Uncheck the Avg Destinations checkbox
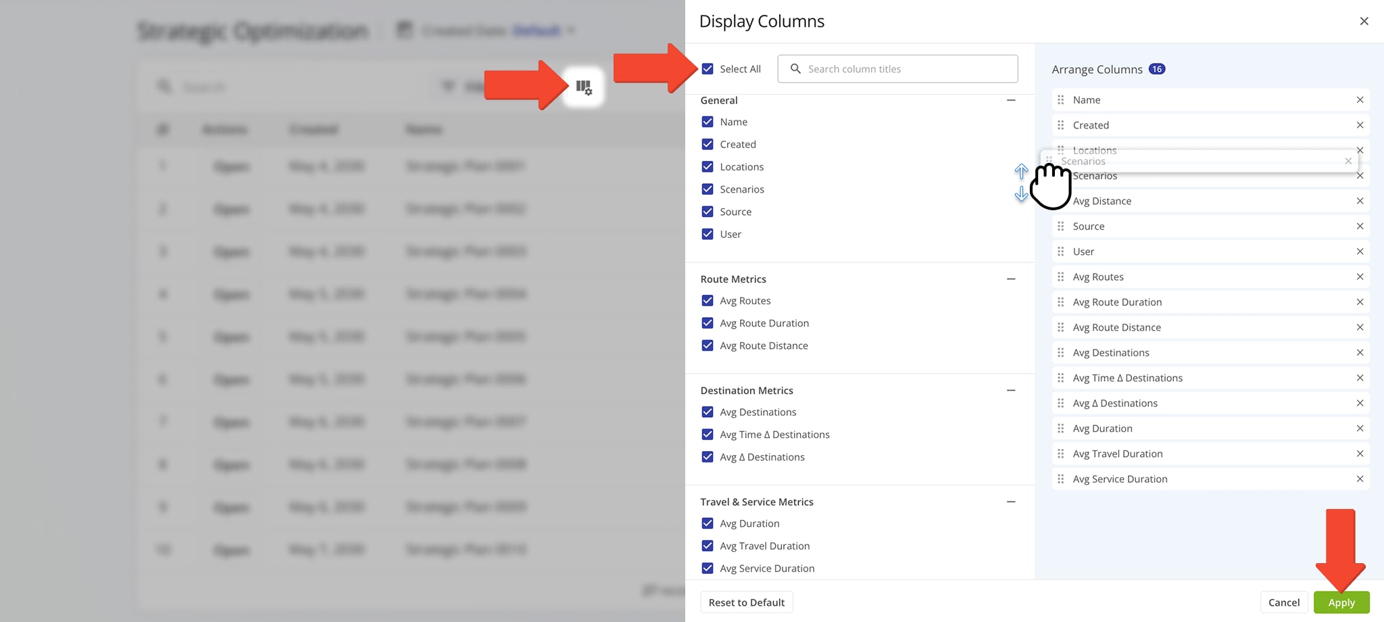 coord(708,412)
